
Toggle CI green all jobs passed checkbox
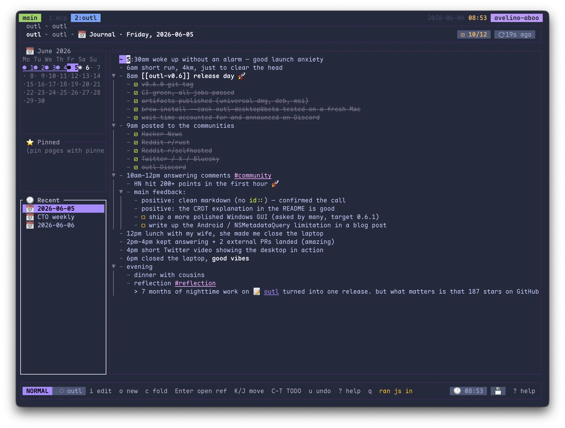tap(136, 93)
